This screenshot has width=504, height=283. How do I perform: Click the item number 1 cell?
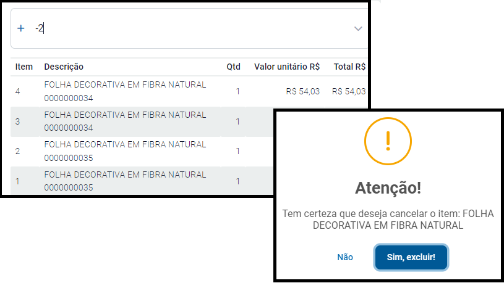pyautogui.click(x=18, y=181)
